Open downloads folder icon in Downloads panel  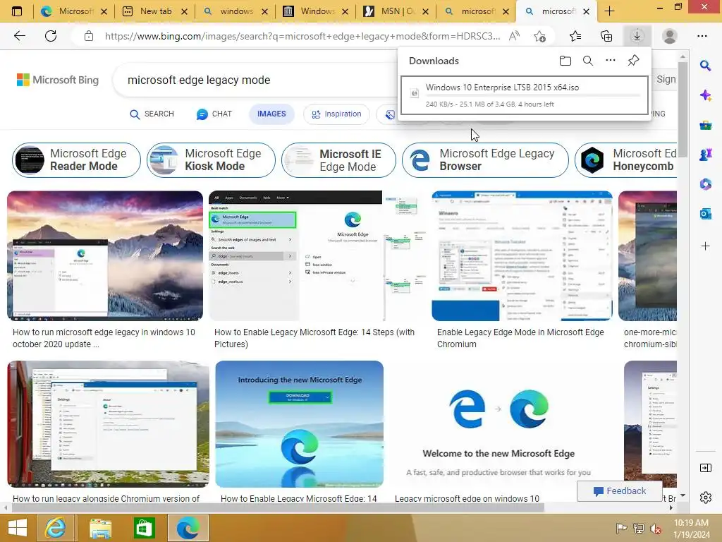point(565,61)
